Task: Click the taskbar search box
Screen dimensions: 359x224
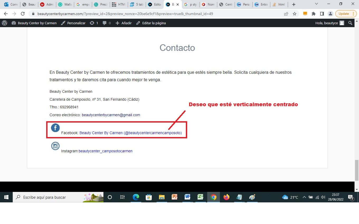Action: coord(58,197)
